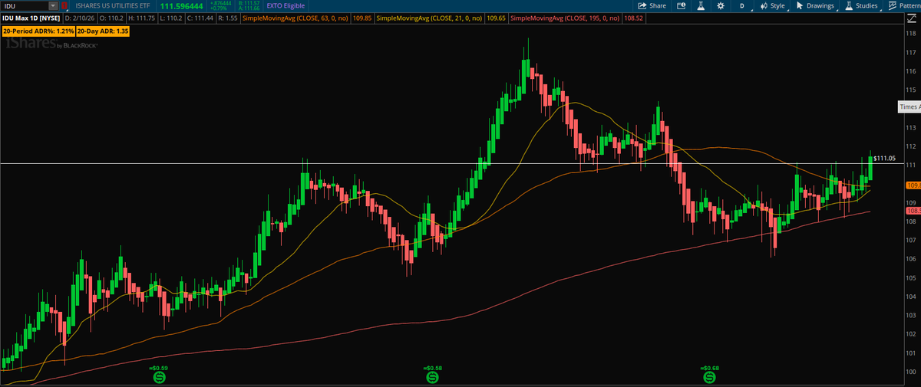921x387 pixels.
Task: Click the last price 111.596444
Action: tap(183, 6)
